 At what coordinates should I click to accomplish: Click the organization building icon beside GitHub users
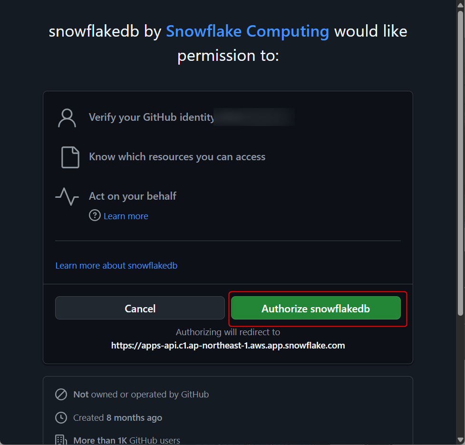pyautogui.click(x=61, y=440)
